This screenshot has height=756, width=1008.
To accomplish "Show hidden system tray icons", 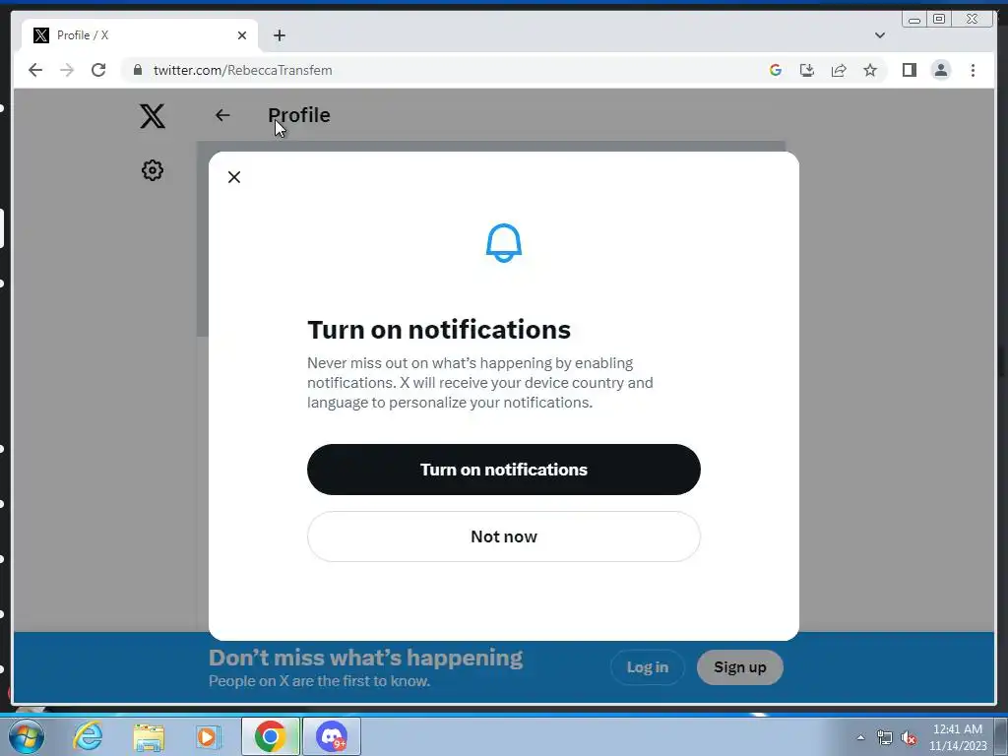I will pos(860,737).
